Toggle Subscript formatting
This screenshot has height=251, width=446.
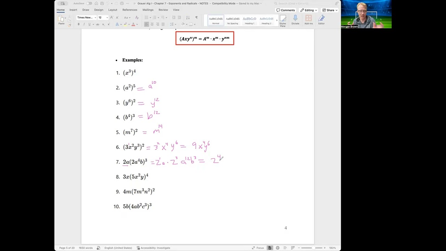[103, 24]
